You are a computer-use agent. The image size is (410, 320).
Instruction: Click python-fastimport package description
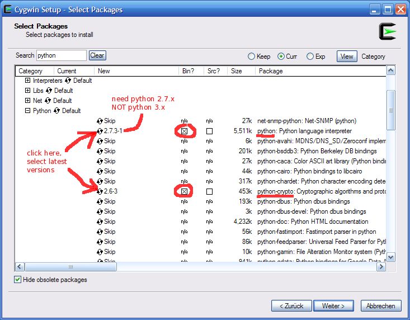(317, 232)
